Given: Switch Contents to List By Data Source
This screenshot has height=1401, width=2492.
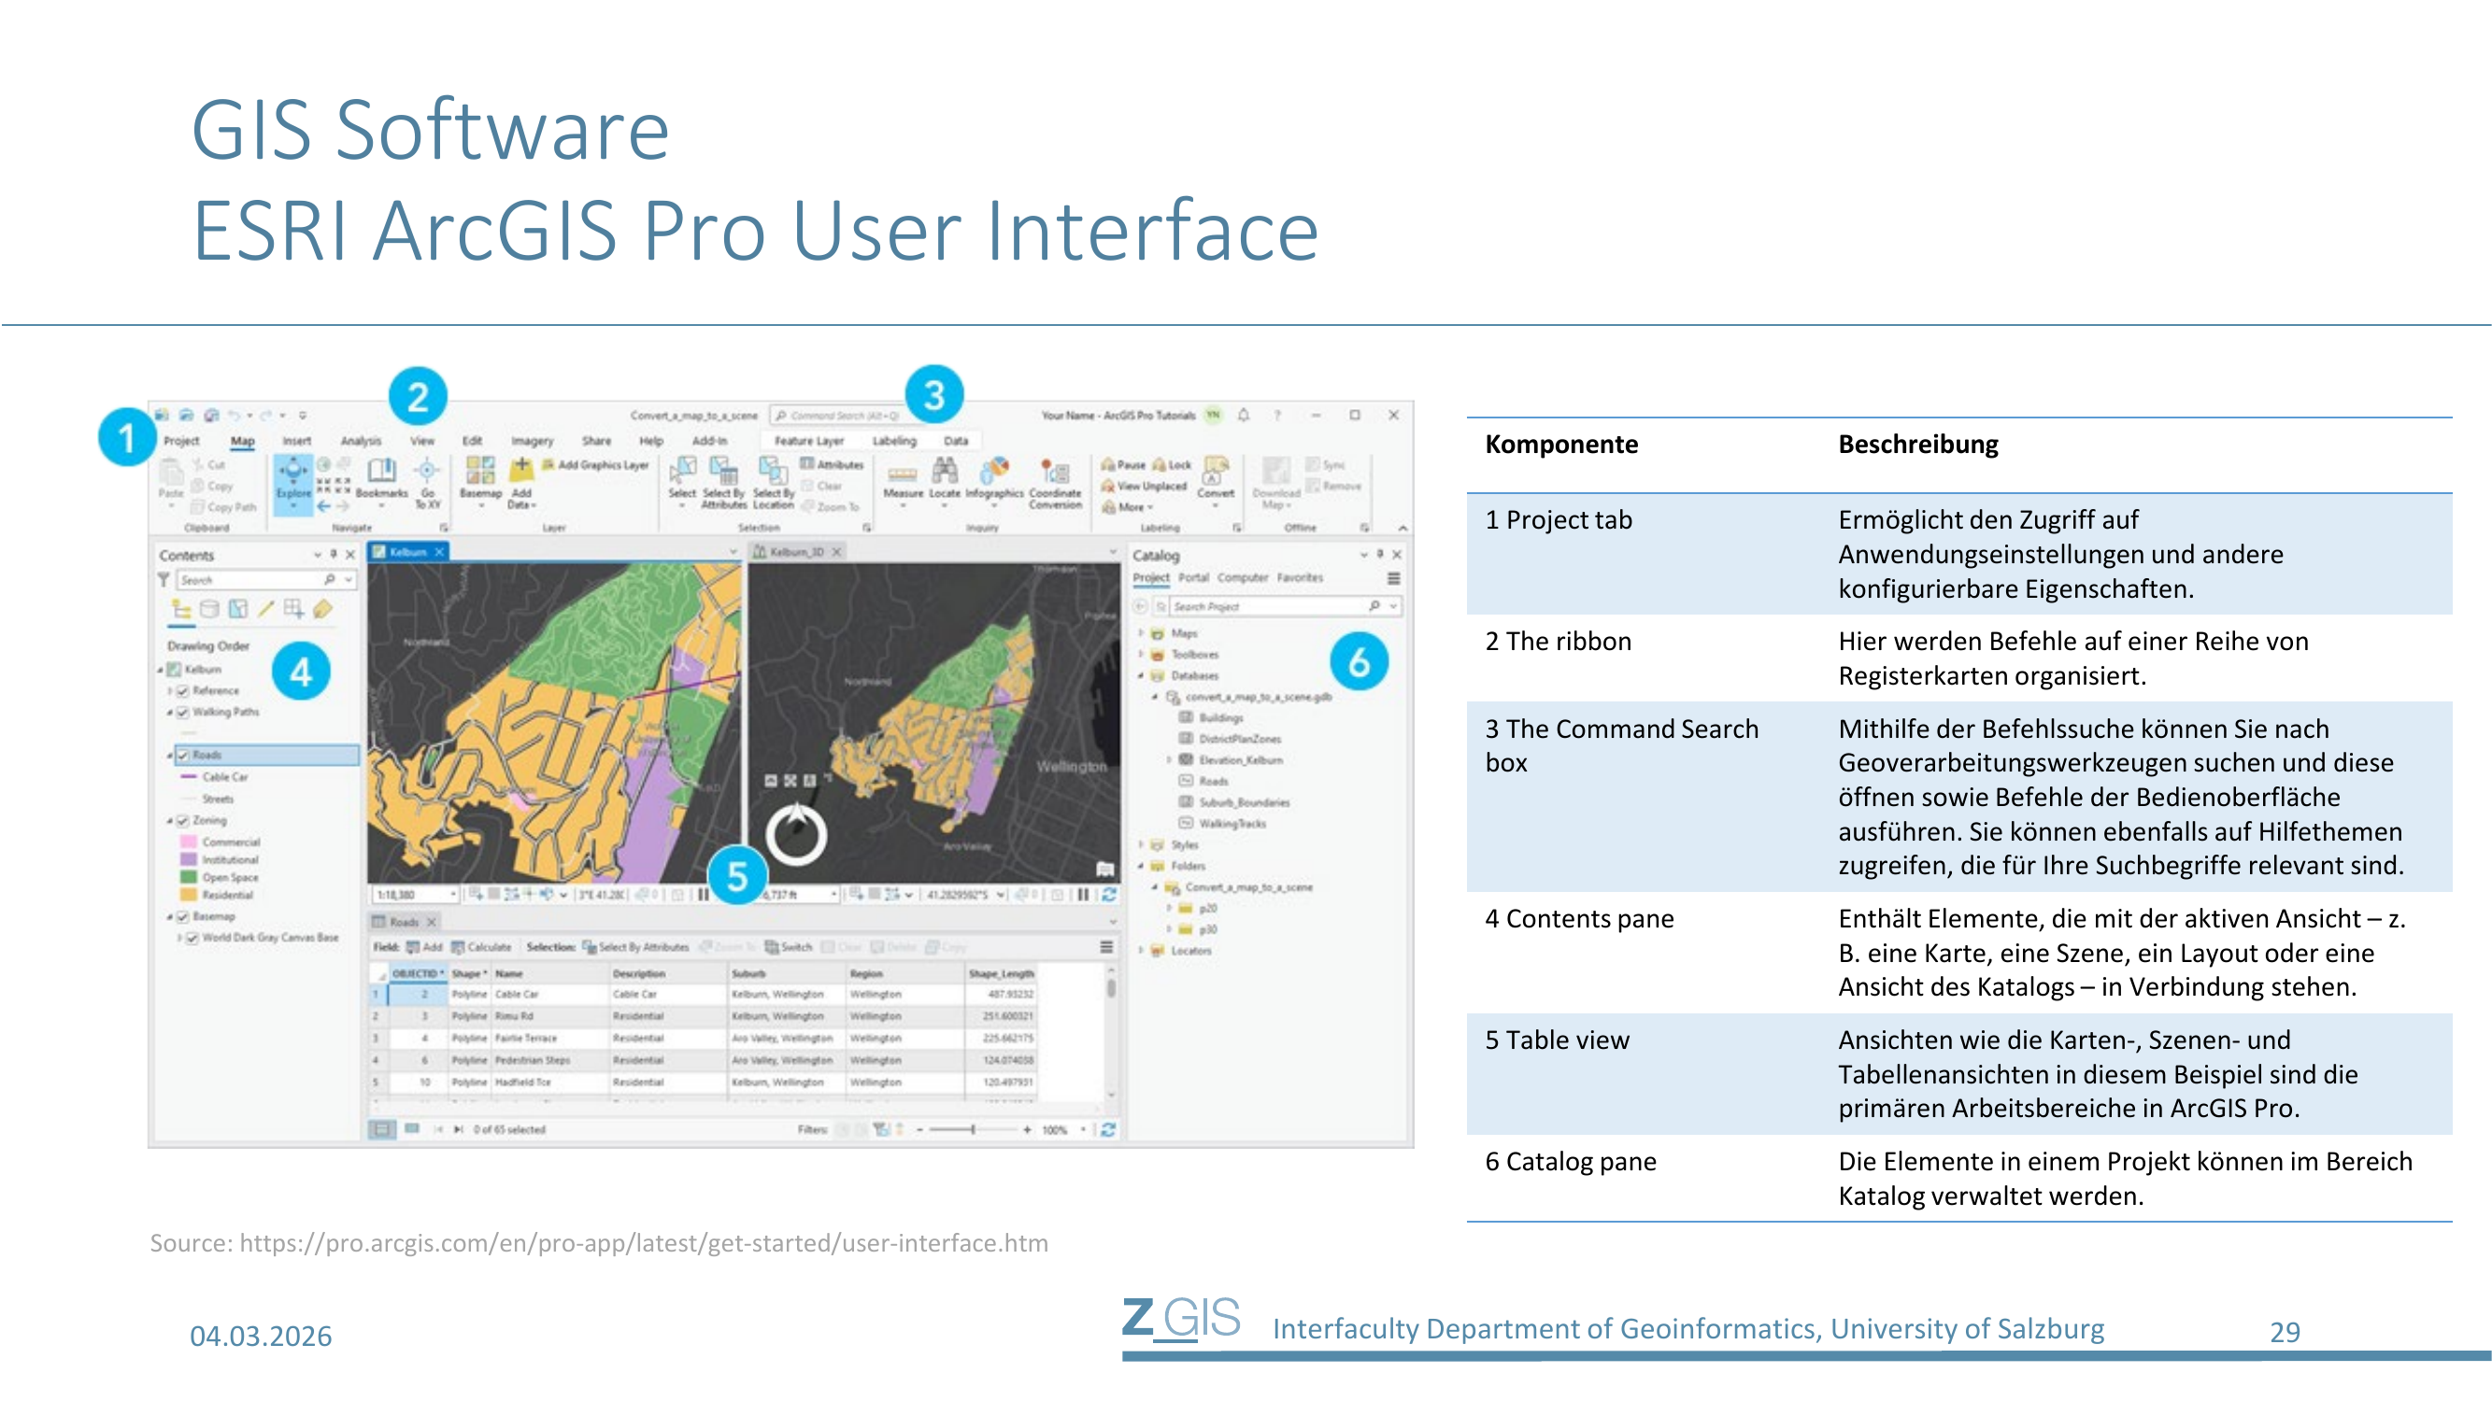Looking at the screenshot, I should 209,609.
